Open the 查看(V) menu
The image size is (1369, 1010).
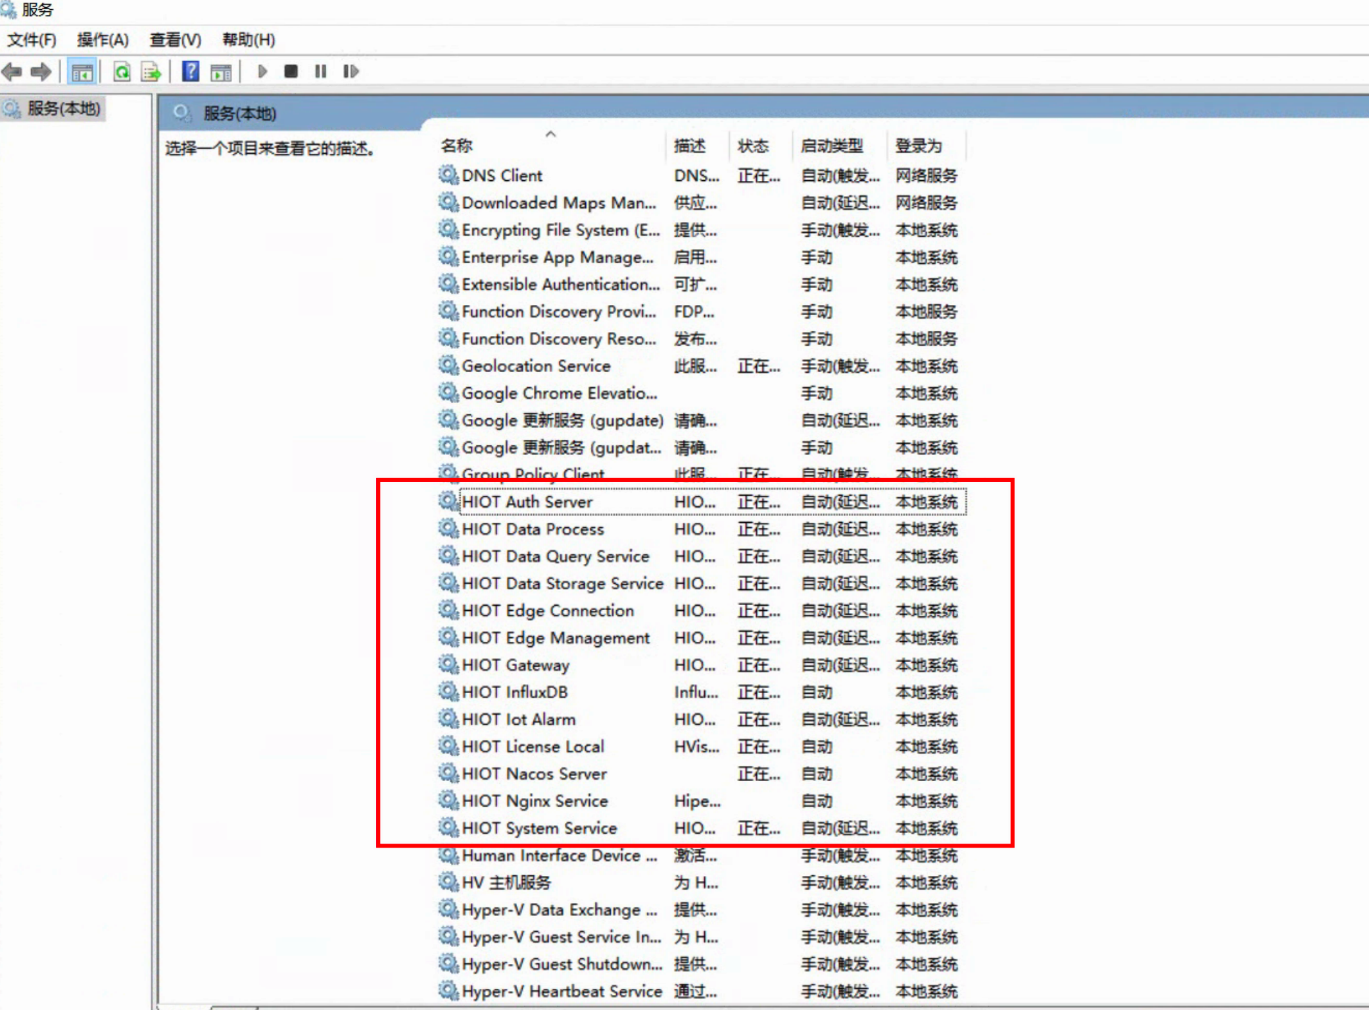coord(176,40)
